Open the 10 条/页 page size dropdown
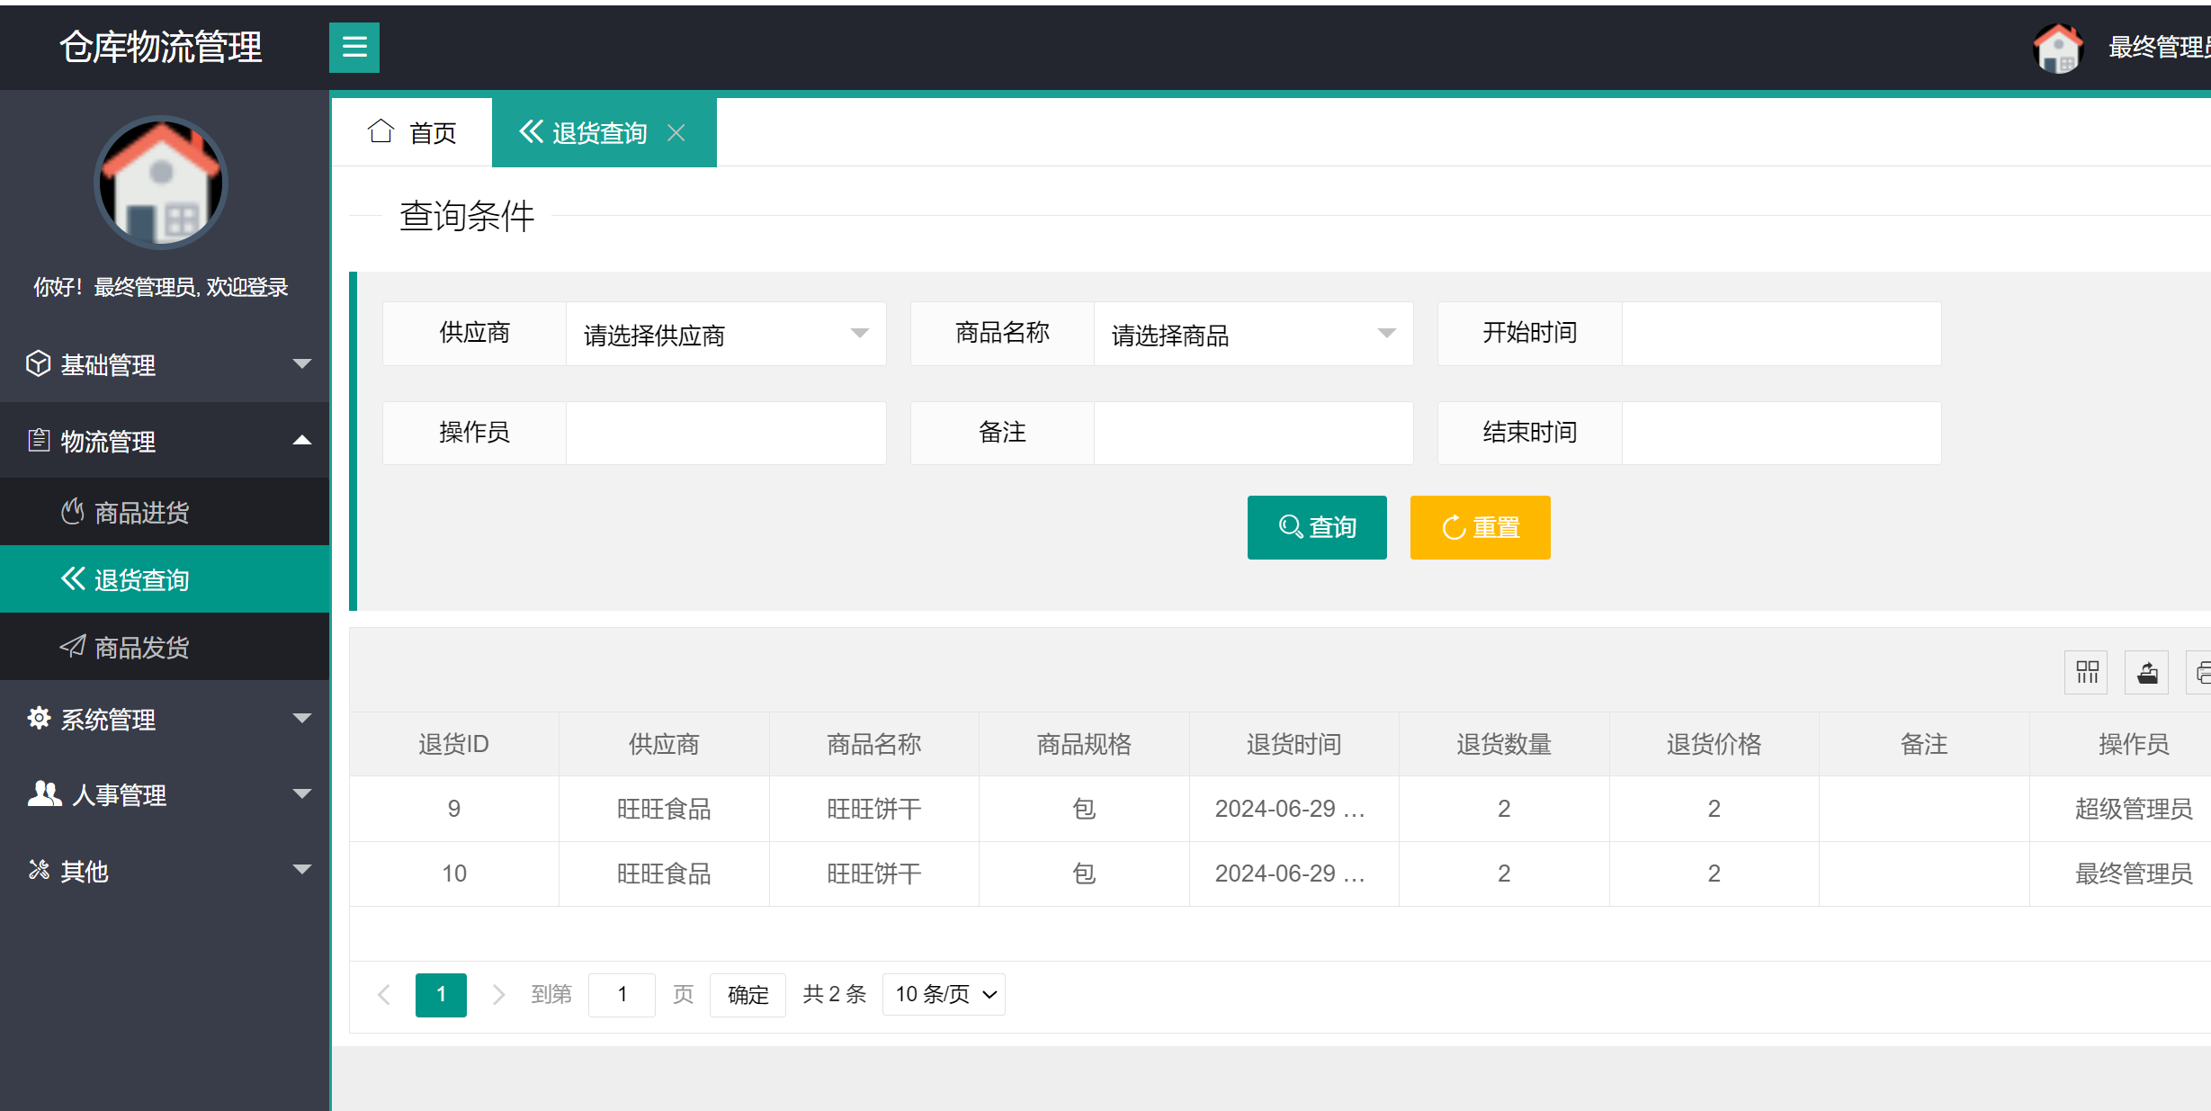Screen dimensions: 2211x1111 [943, 994]
